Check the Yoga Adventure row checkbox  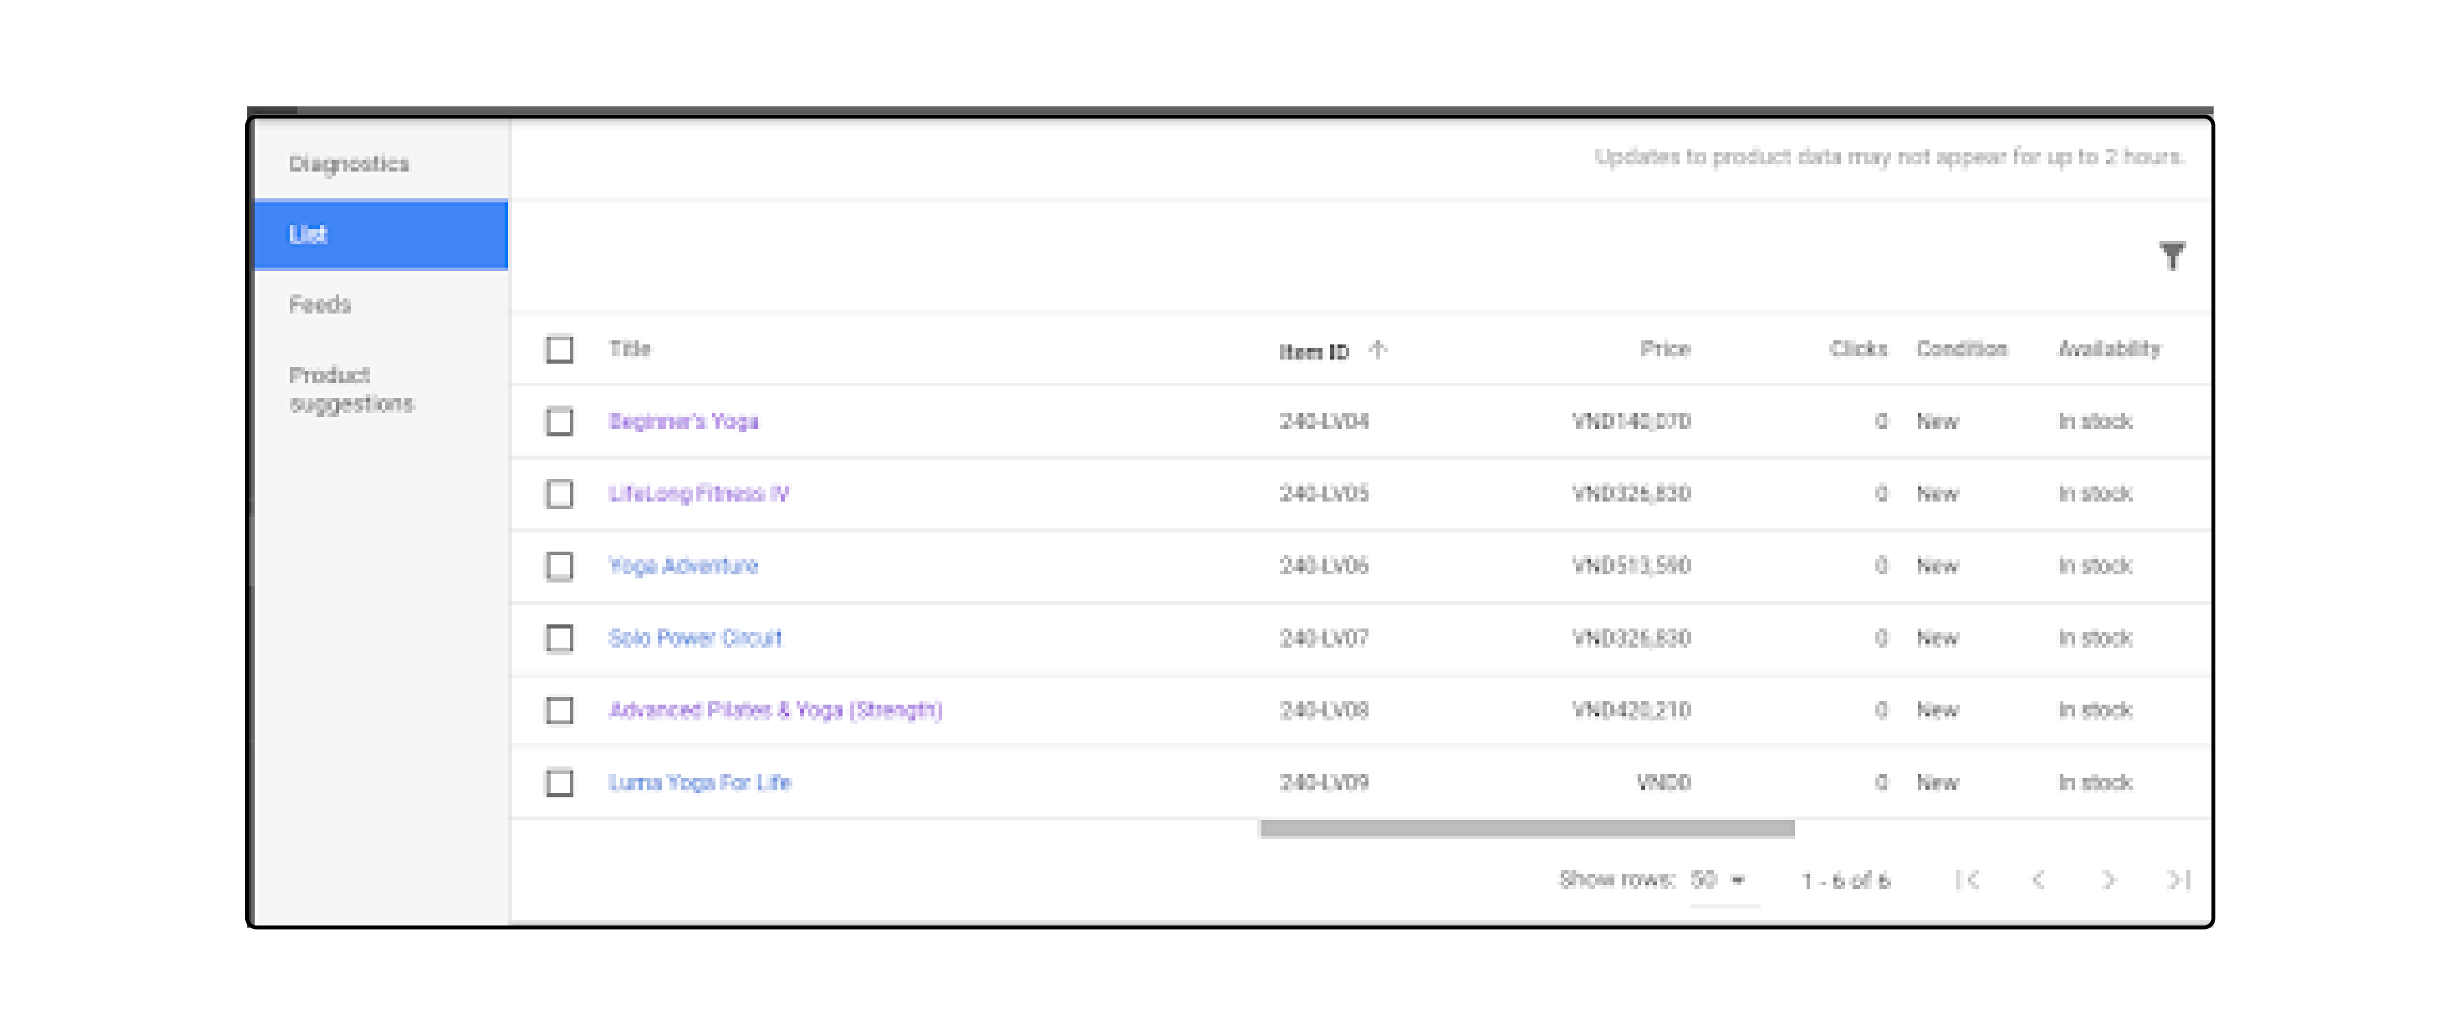pyautogui.click(x=560, y=566)
